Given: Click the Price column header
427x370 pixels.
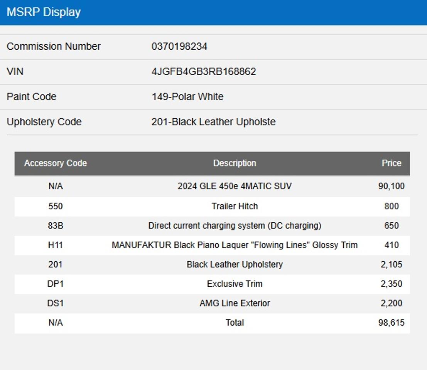Looking at the screenshot, I should 391,163.
